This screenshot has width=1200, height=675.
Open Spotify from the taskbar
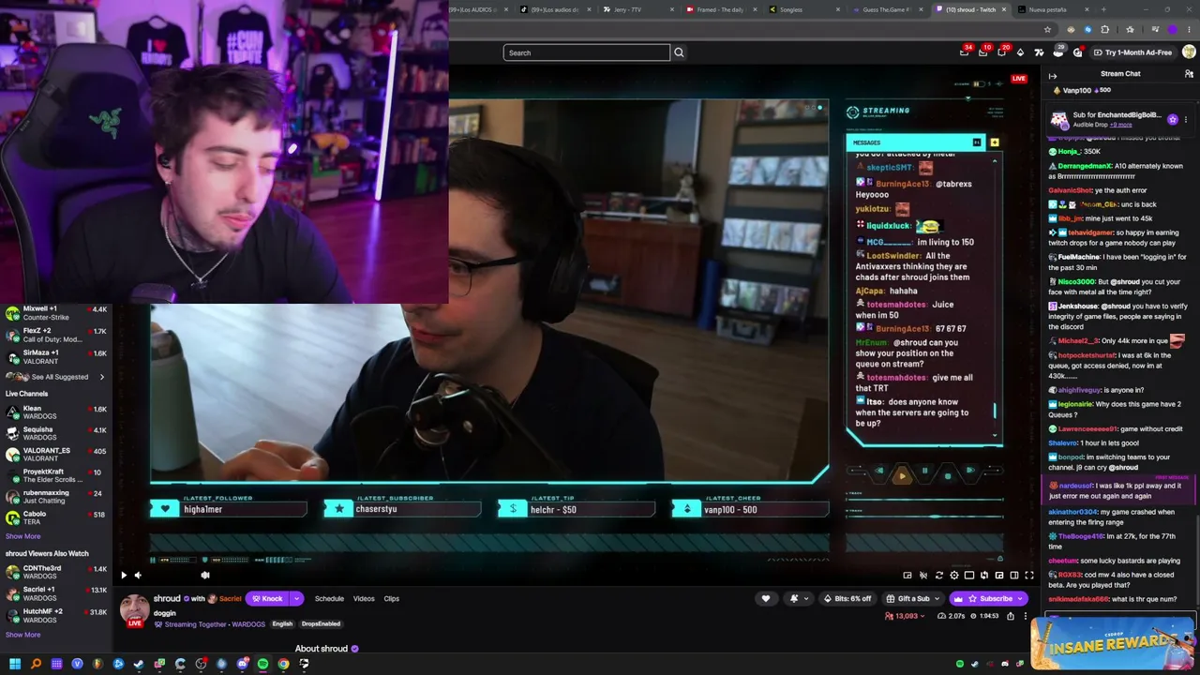[262, 664]
